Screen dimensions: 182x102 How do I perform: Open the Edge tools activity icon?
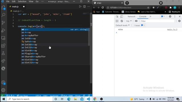click(3, 69)
